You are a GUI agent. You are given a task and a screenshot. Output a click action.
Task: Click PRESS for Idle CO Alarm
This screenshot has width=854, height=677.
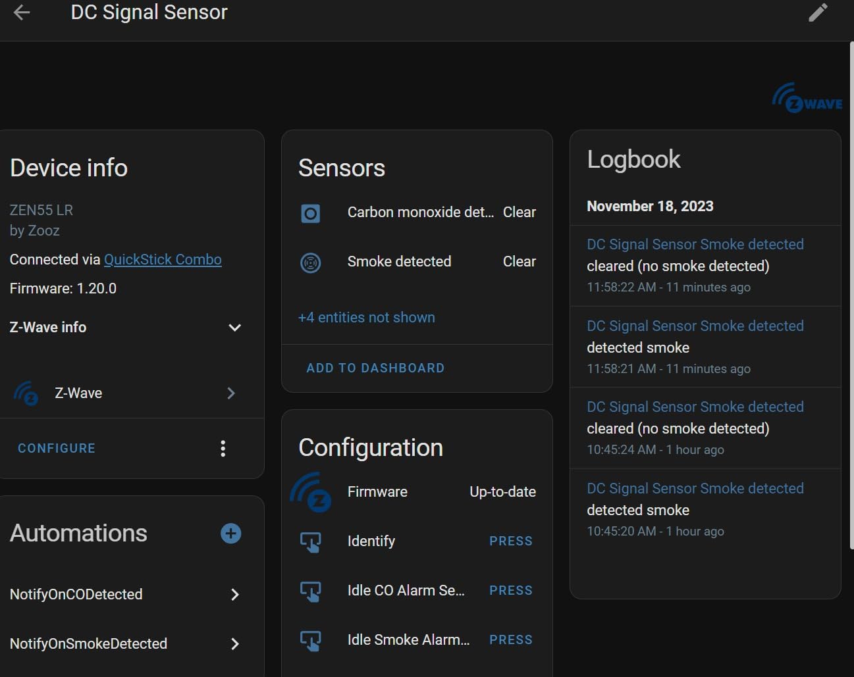point(511,590)
